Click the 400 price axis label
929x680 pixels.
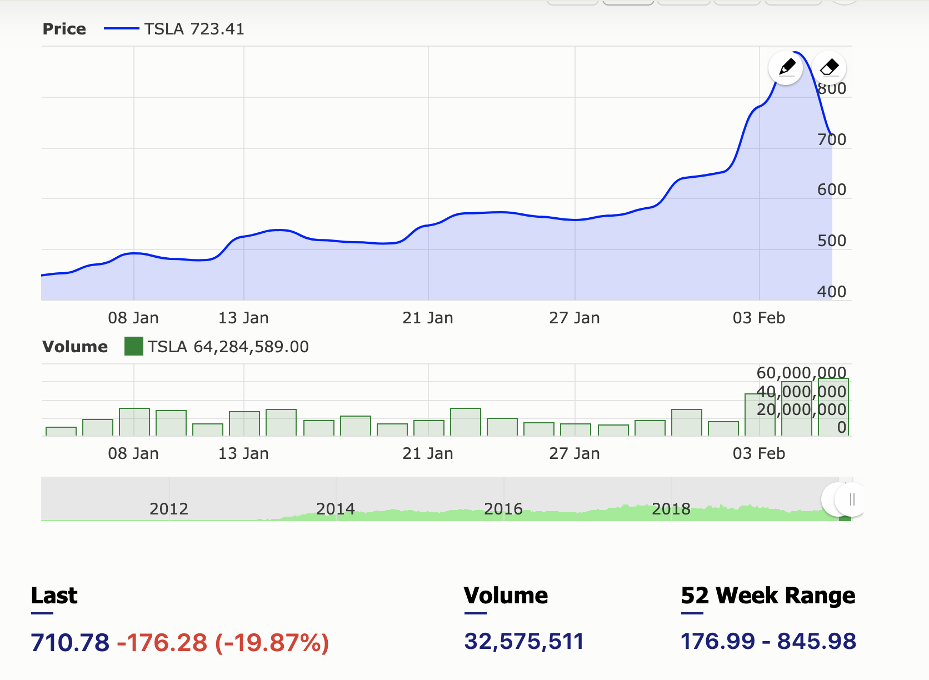click(831, 292)
